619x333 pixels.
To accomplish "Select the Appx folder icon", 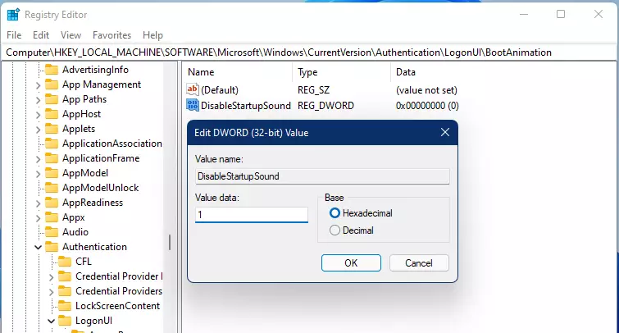I will (x=52, y=217).
